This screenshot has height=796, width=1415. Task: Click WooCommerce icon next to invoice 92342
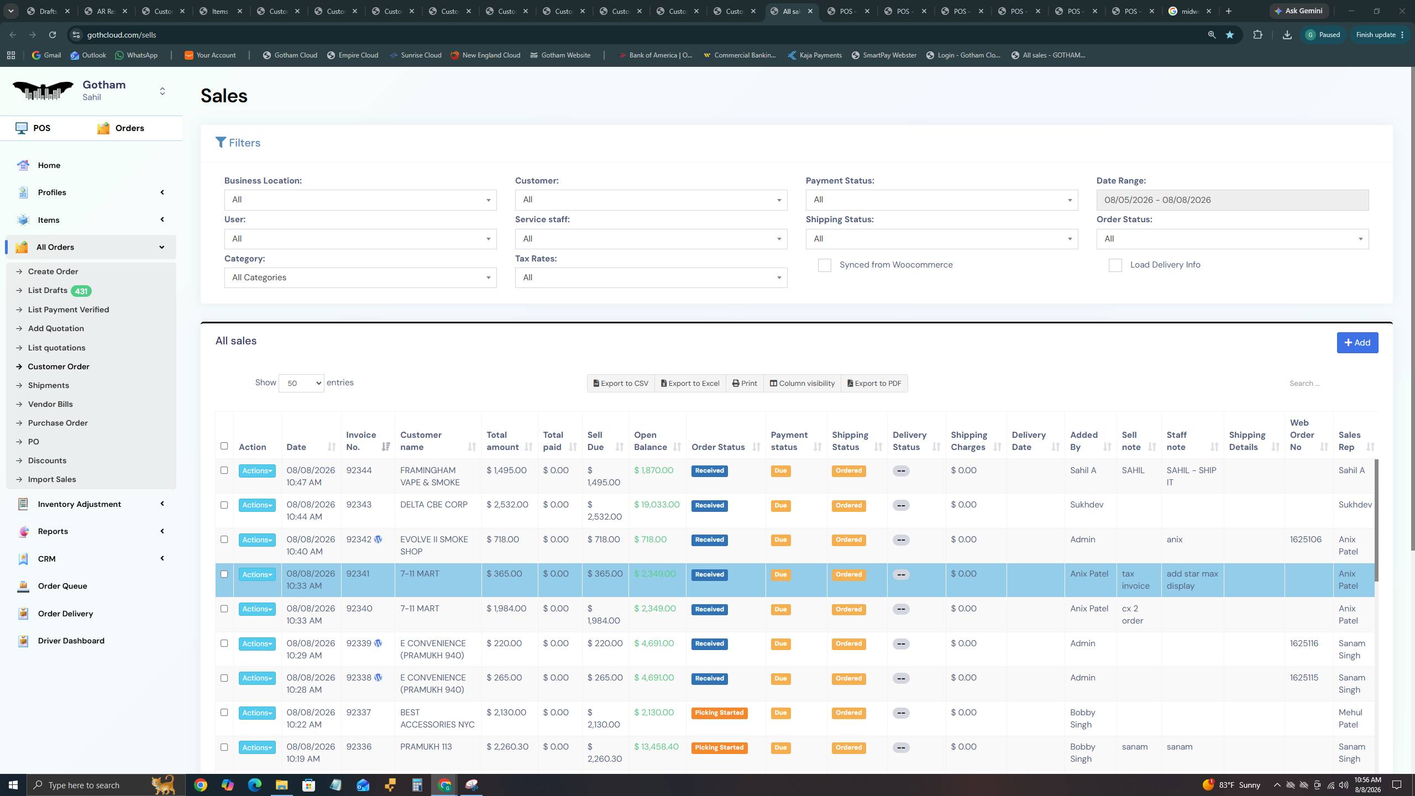click(378, 540)
